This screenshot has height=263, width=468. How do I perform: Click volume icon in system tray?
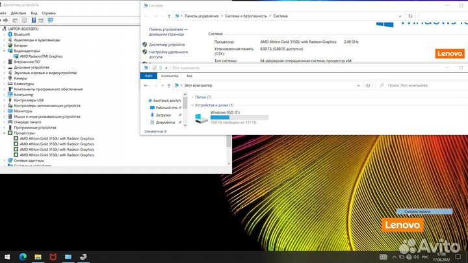click(x=416, y=257)
